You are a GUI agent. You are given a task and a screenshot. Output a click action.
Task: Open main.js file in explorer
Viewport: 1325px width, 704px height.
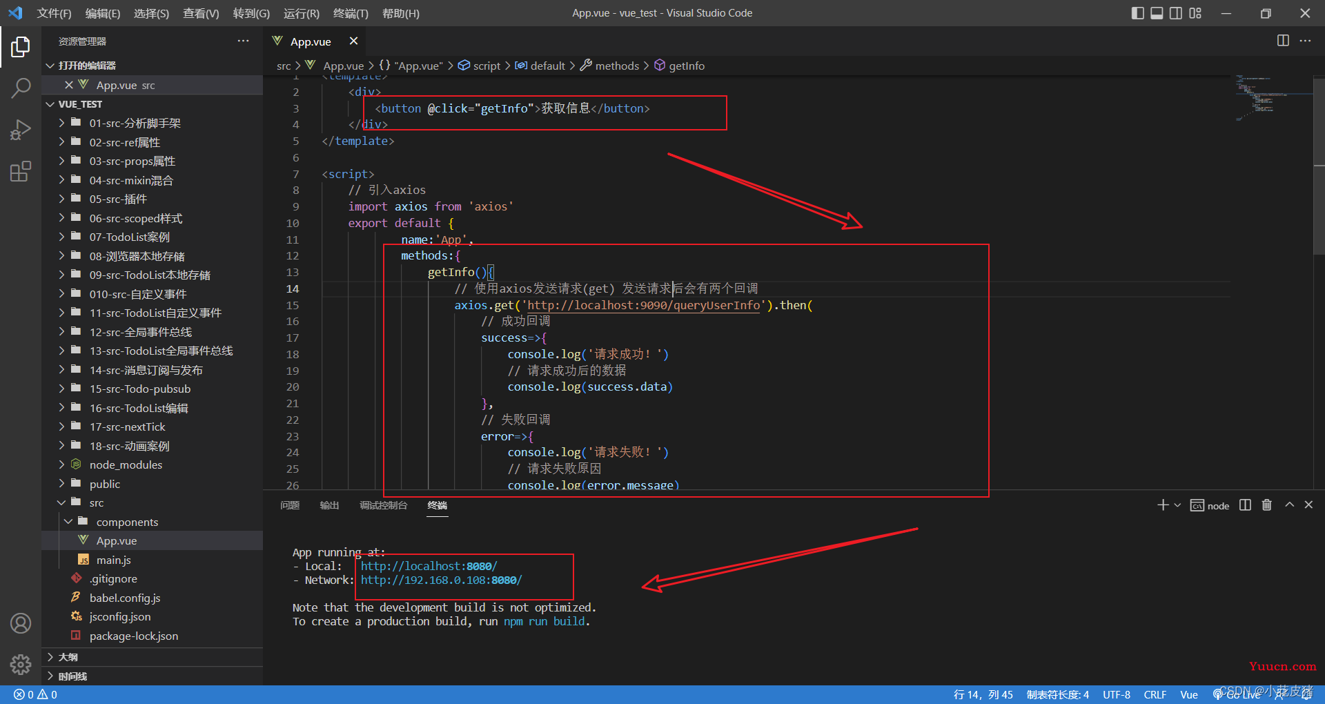152,560
